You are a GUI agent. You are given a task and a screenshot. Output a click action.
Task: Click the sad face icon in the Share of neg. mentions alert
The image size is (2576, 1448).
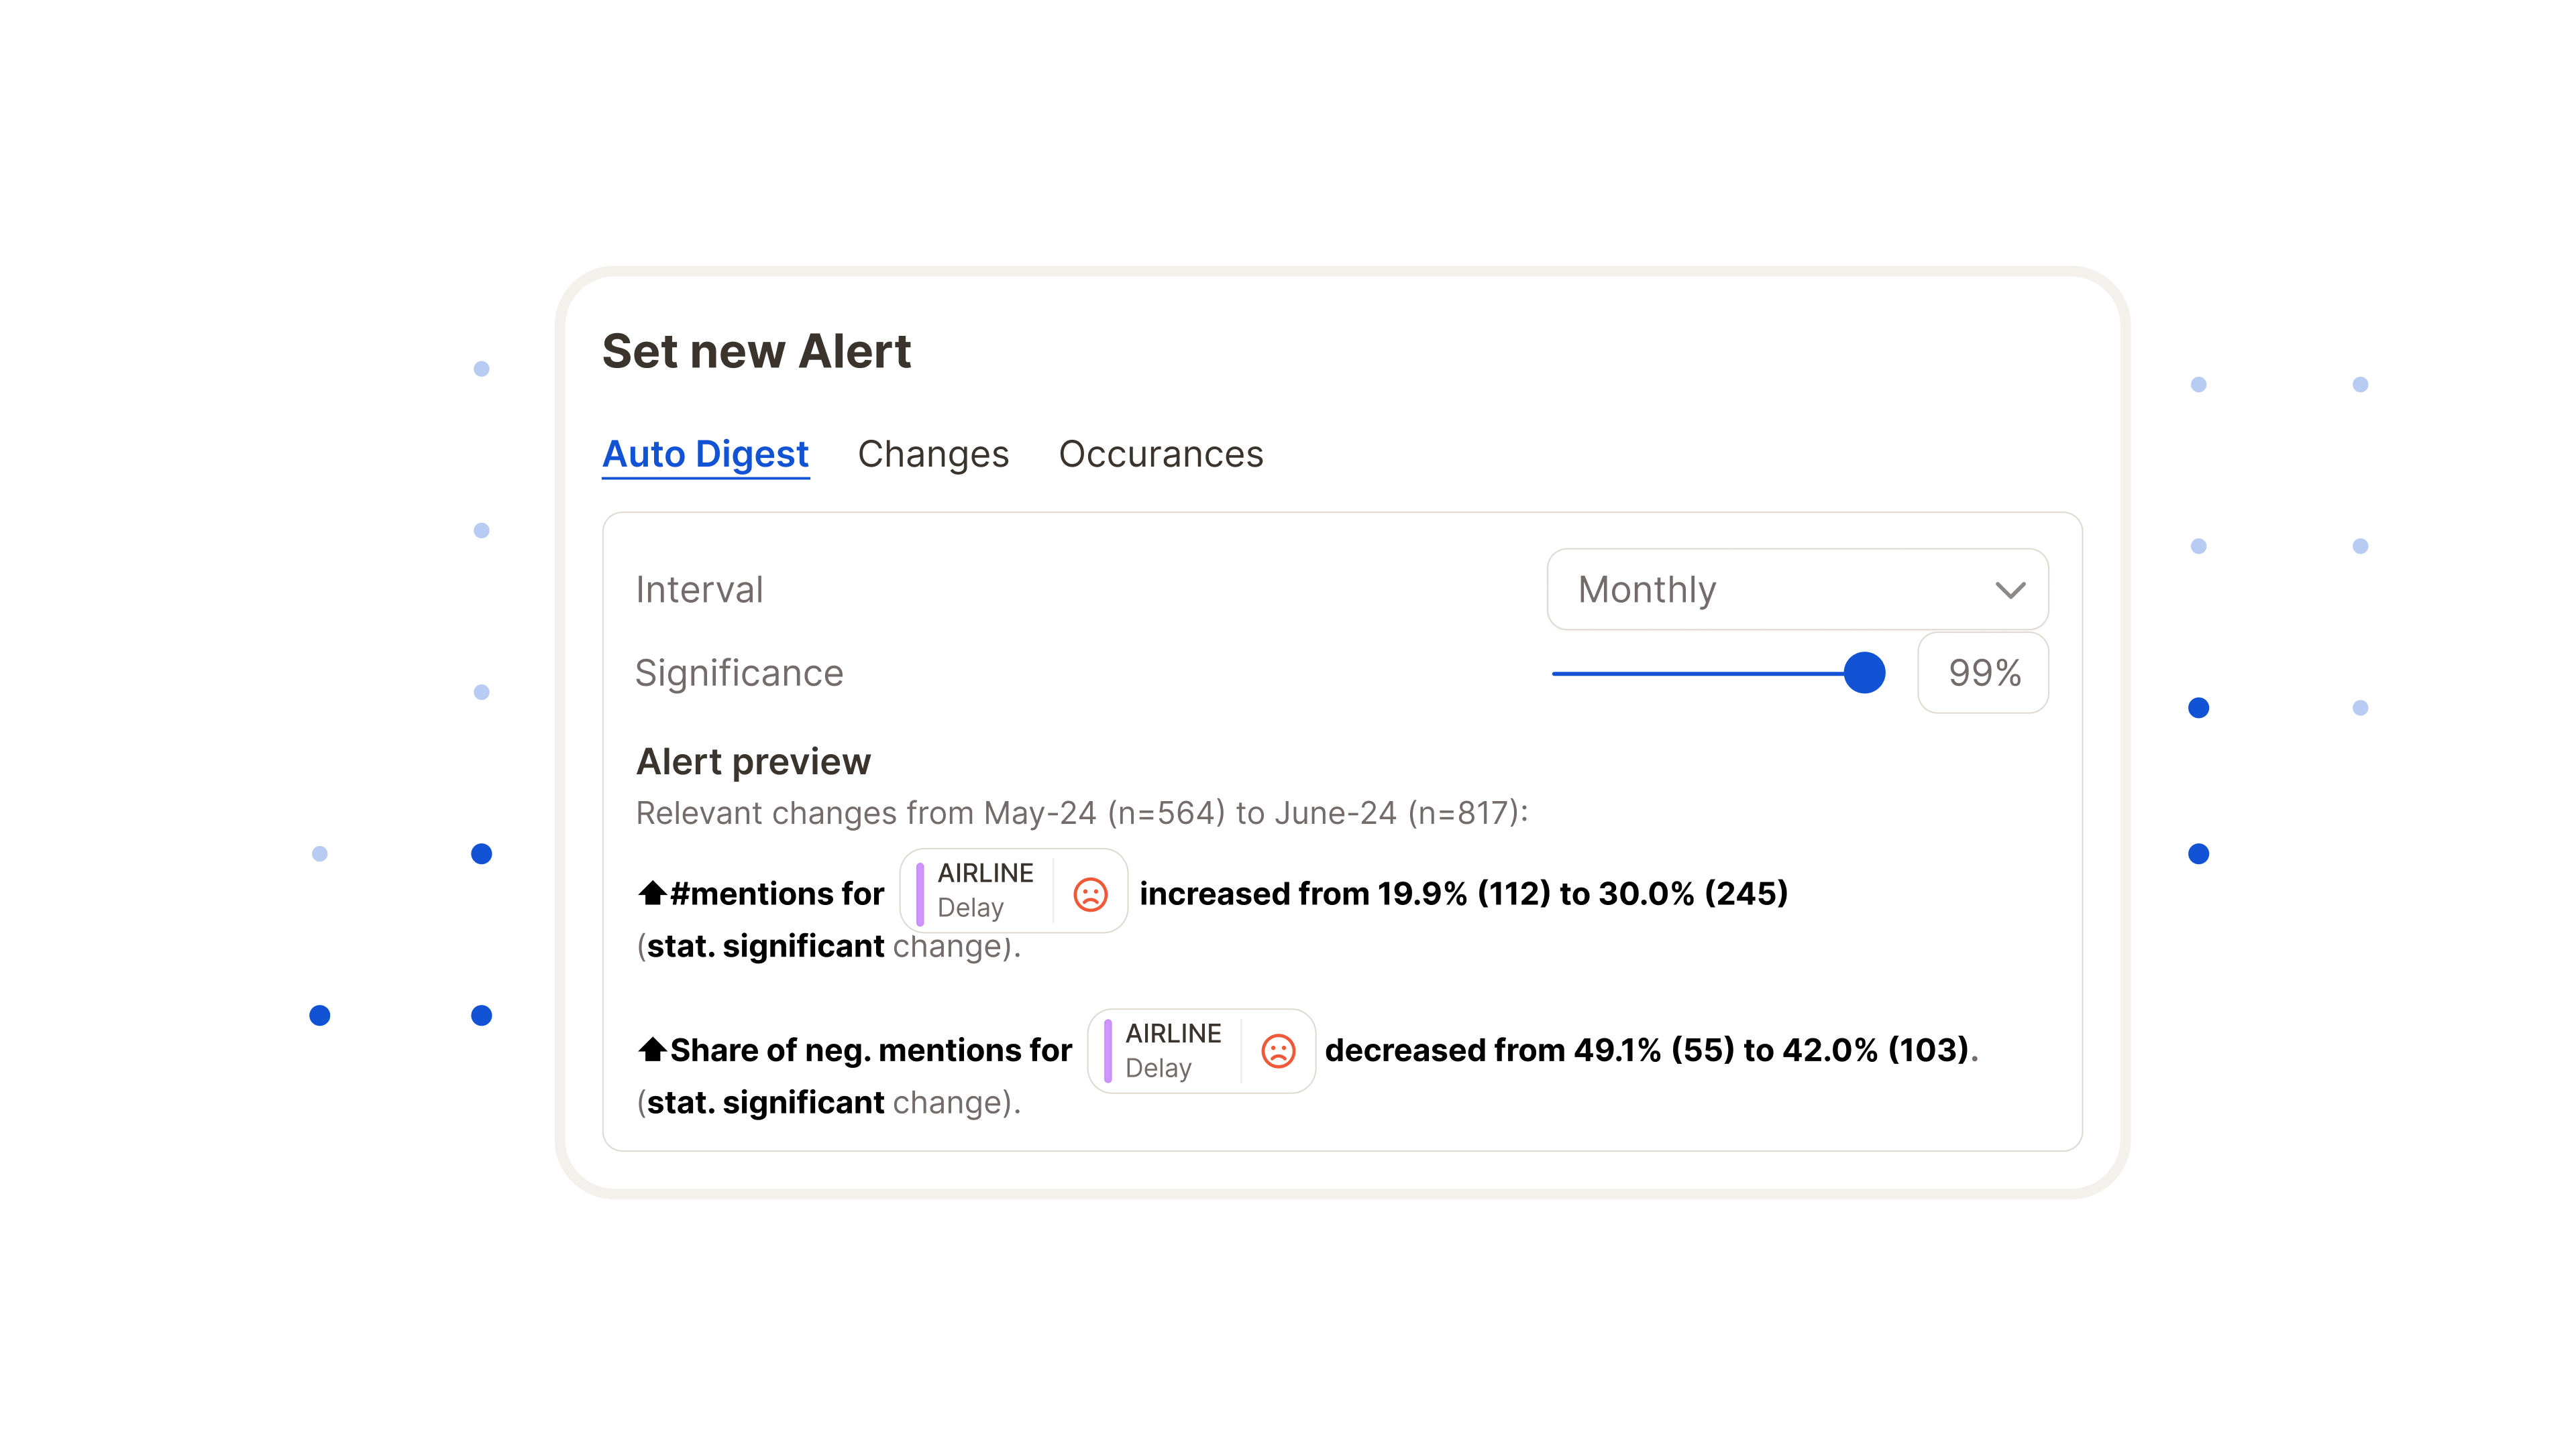[x=1278, y=1051]
